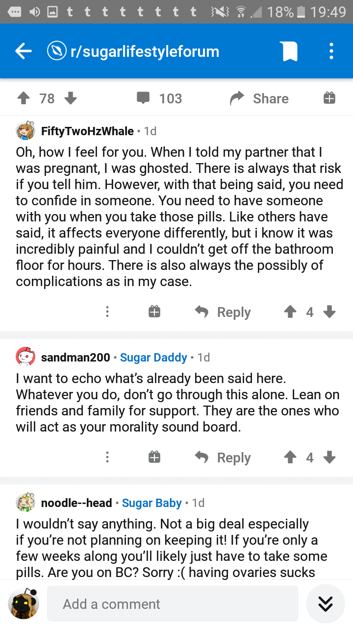The image size is (353, 627).
Task: Open noodle--head's user profile
Action: coord(76,503)
